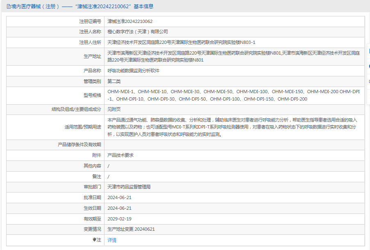Viewport: 370px width, 250px height.
Task: Open the 详情 link
Action: (112, 240)
